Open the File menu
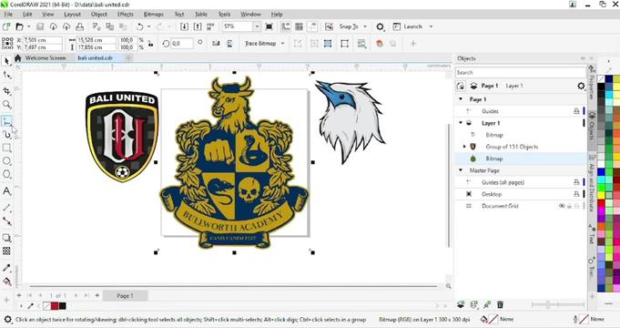620x328 pixels. click(8, 15)
